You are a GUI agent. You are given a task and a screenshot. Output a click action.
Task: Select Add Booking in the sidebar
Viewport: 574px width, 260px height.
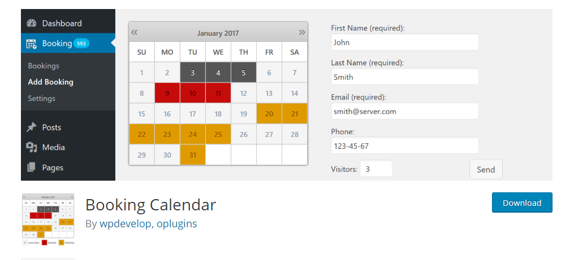50,82
